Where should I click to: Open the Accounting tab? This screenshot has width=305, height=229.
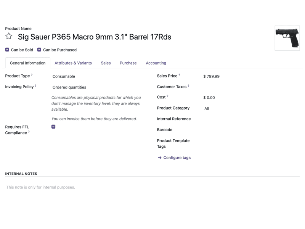(156, 63)
